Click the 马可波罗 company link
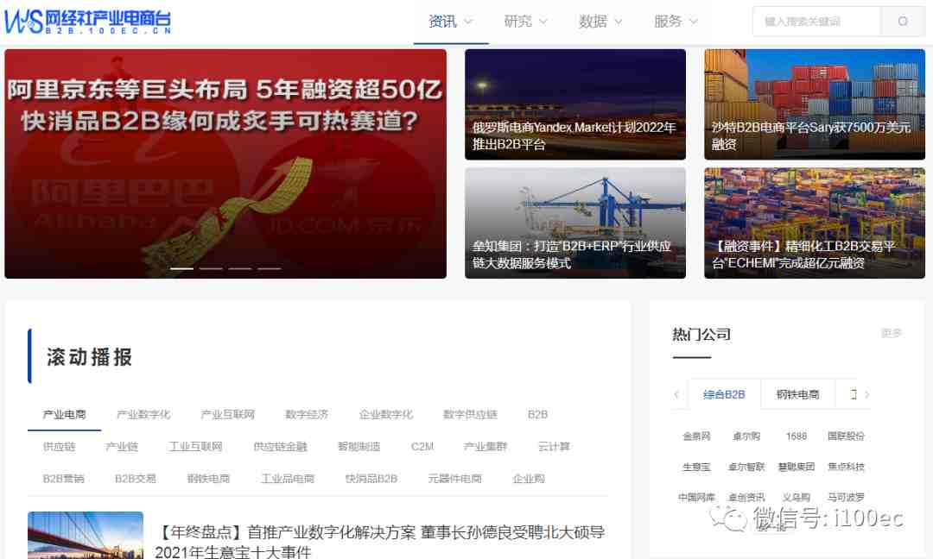Screen dimensions: 933x559 [846, 497]
